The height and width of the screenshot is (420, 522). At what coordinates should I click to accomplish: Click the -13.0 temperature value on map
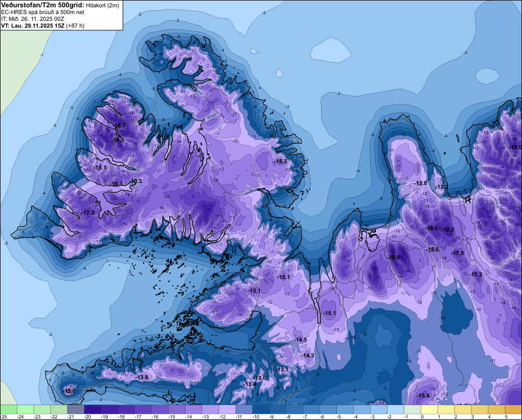pos(260,378)
